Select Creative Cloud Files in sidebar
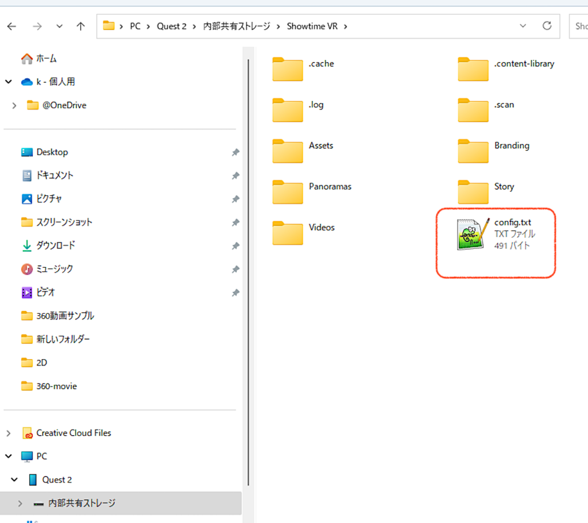Viewport: 588px width, 523px height. (x=67, y=433)
